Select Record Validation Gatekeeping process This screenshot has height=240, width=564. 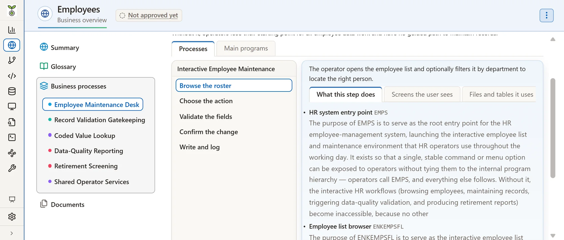click(96, 120)
